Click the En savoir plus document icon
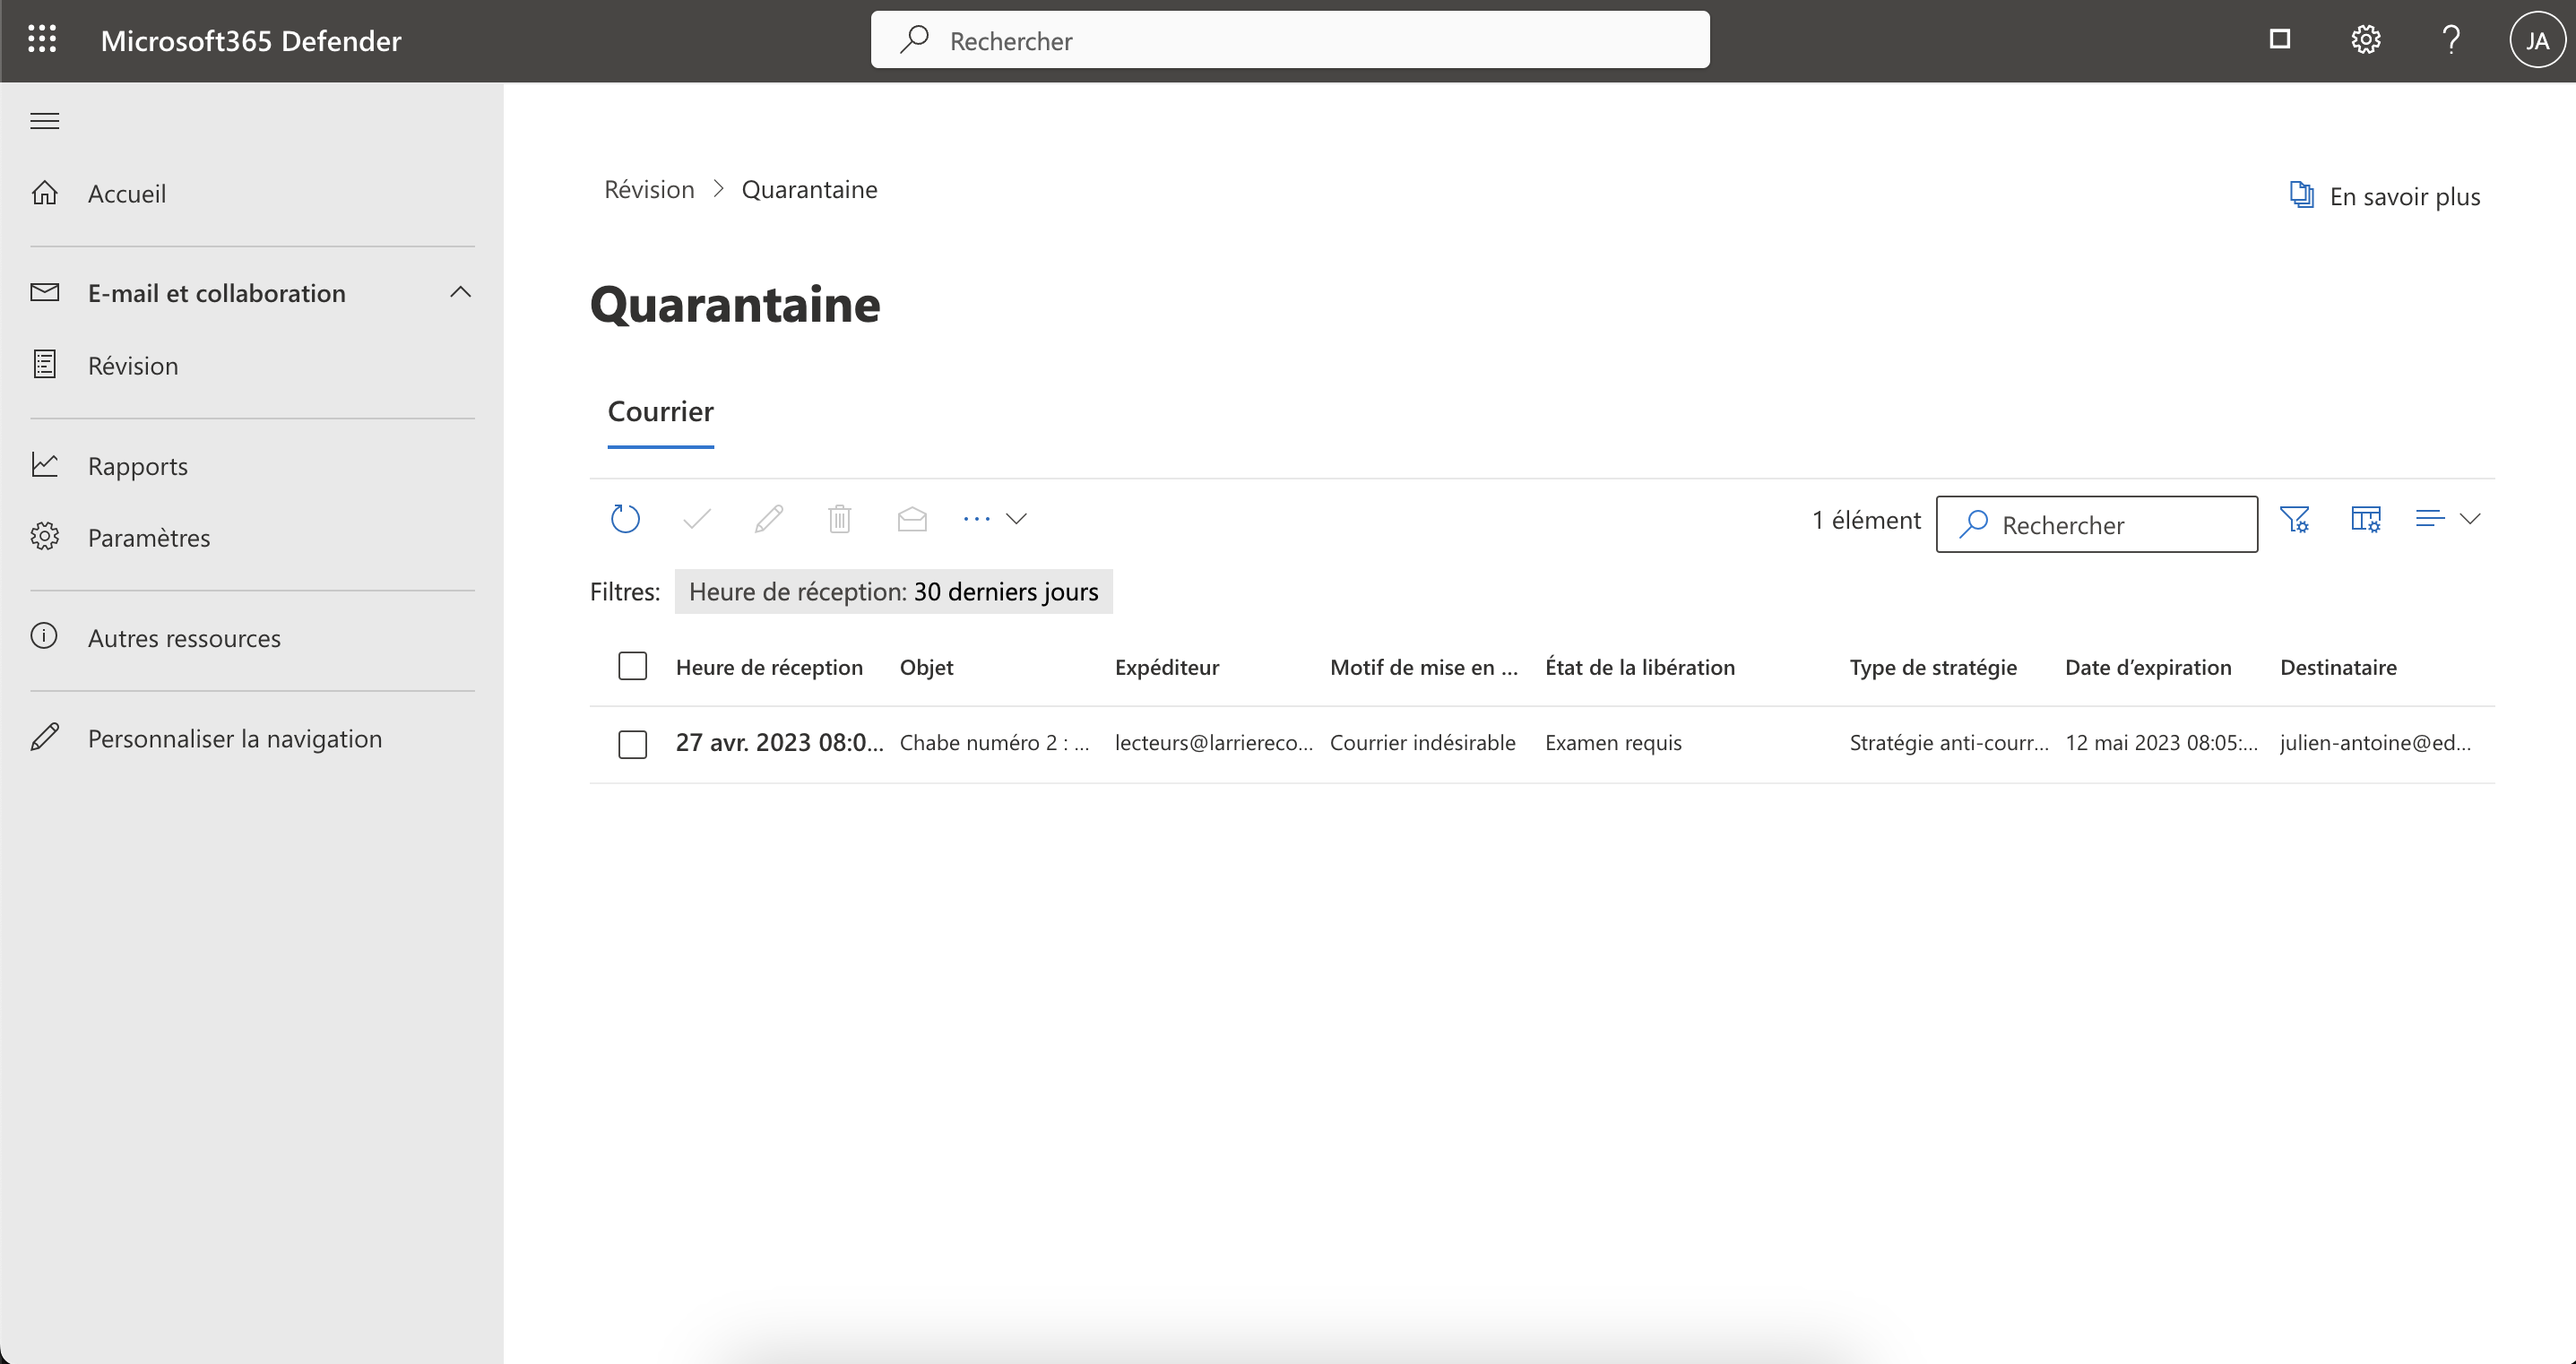Viewport: 2576px width, 1364px height. point(2302,194)
